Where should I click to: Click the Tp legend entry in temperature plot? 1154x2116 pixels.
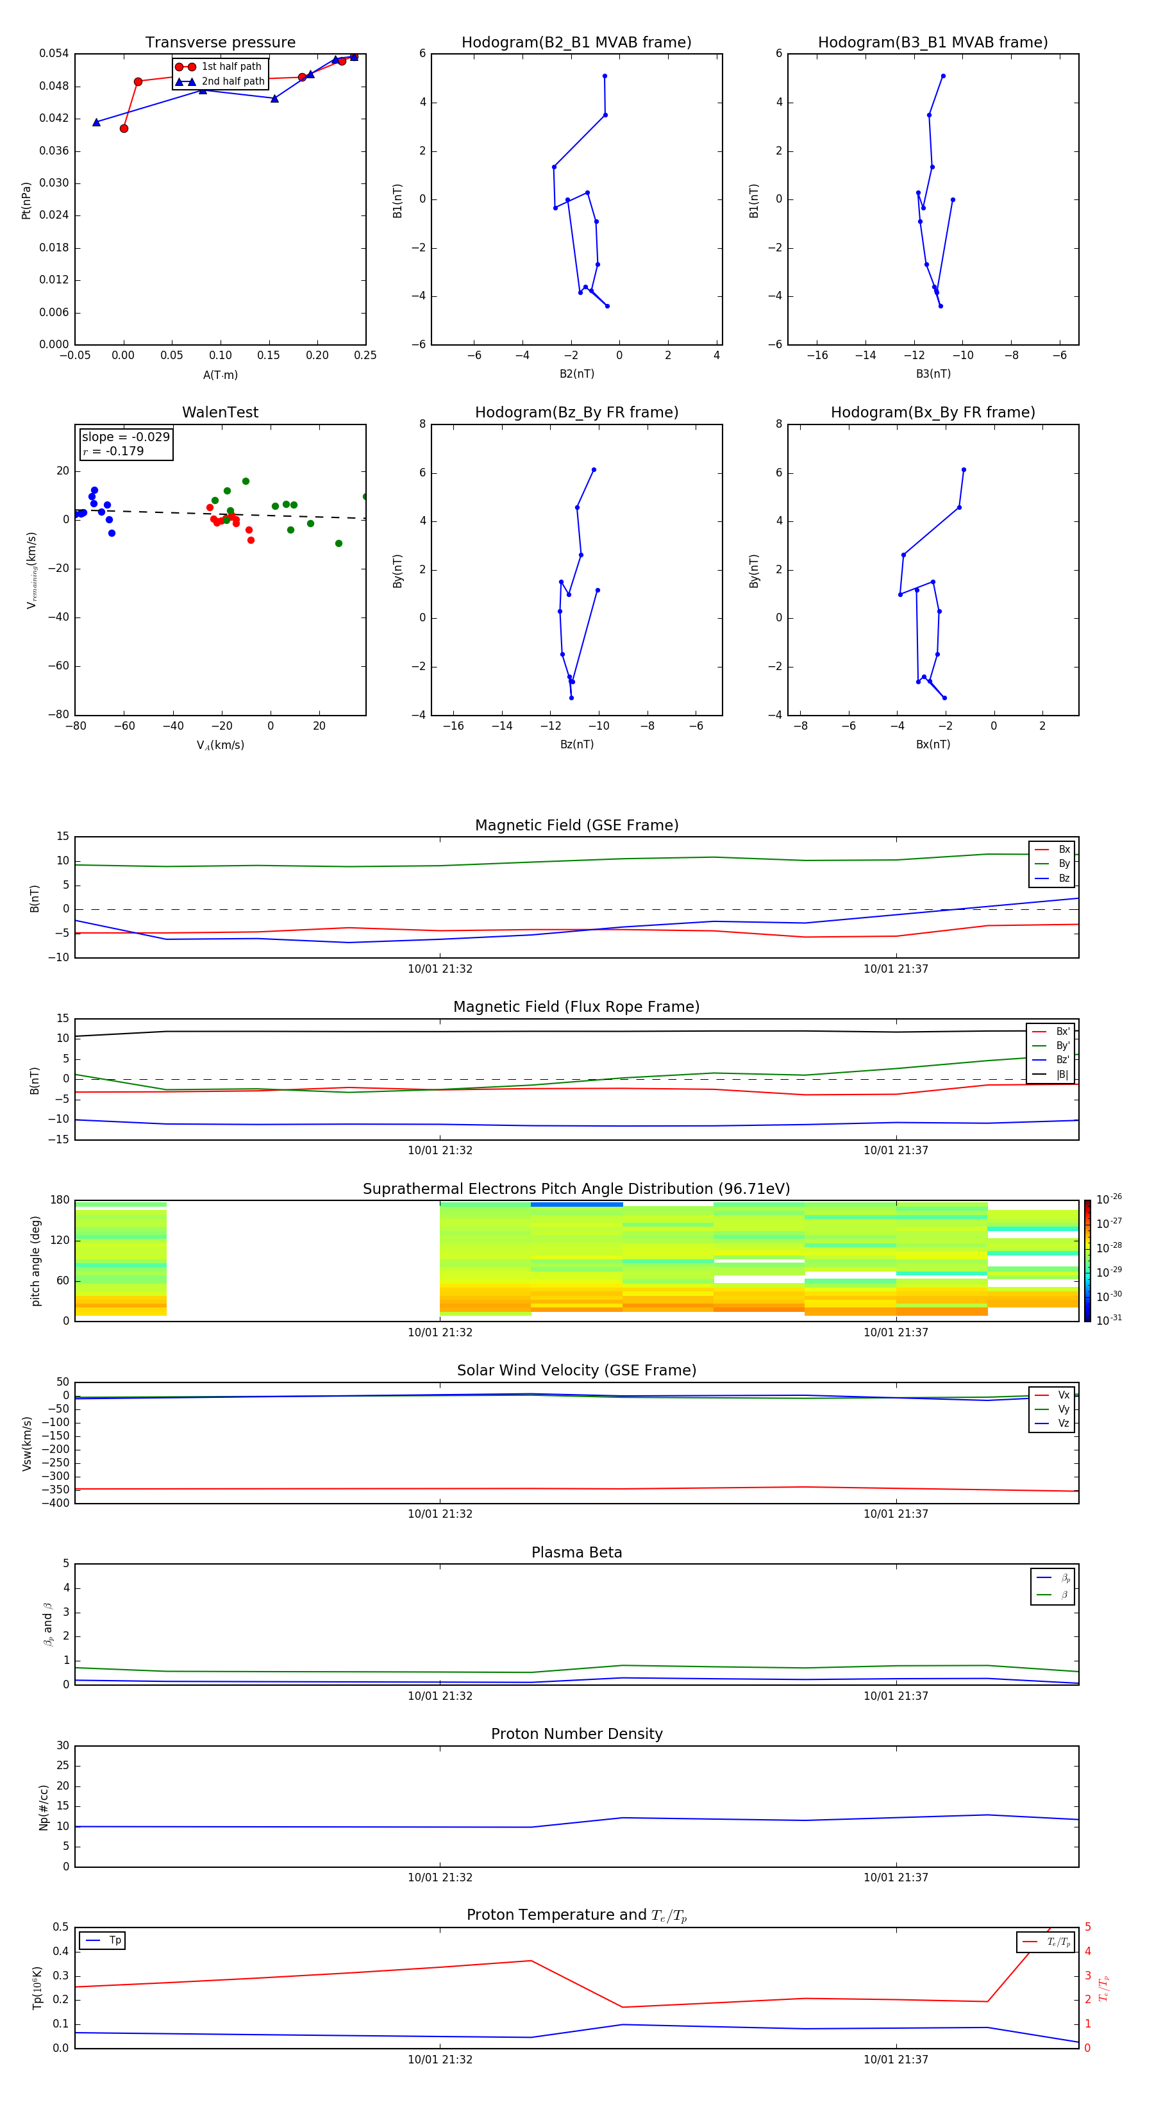(x=103, y=1940)
